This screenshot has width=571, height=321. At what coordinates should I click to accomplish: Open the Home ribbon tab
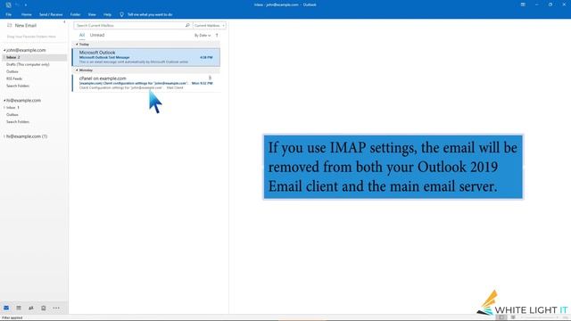tap(26, 14)
